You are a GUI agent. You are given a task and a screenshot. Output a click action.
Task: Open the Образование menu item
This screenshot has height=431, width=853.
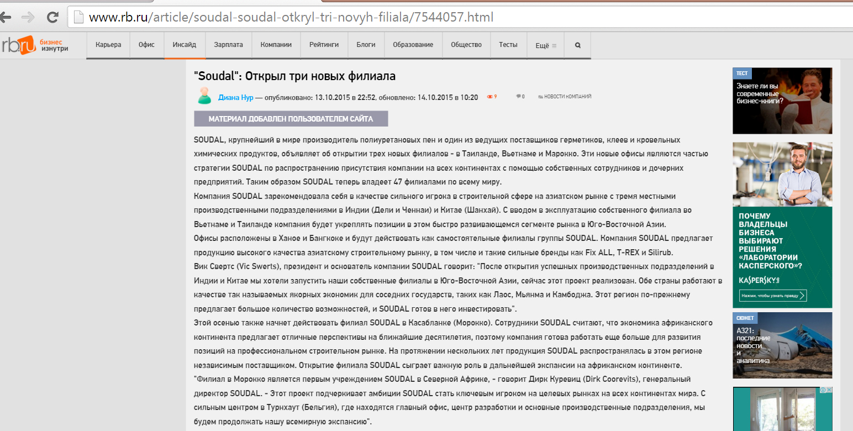[413, 45]
